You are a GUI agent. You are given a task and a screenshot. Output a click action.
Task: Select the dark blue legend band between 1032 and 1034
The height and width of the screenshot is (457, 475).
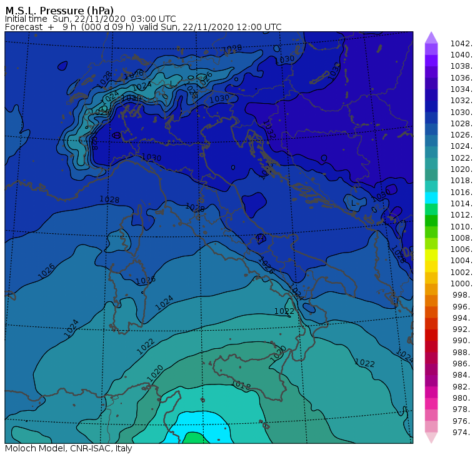(431, 95)
